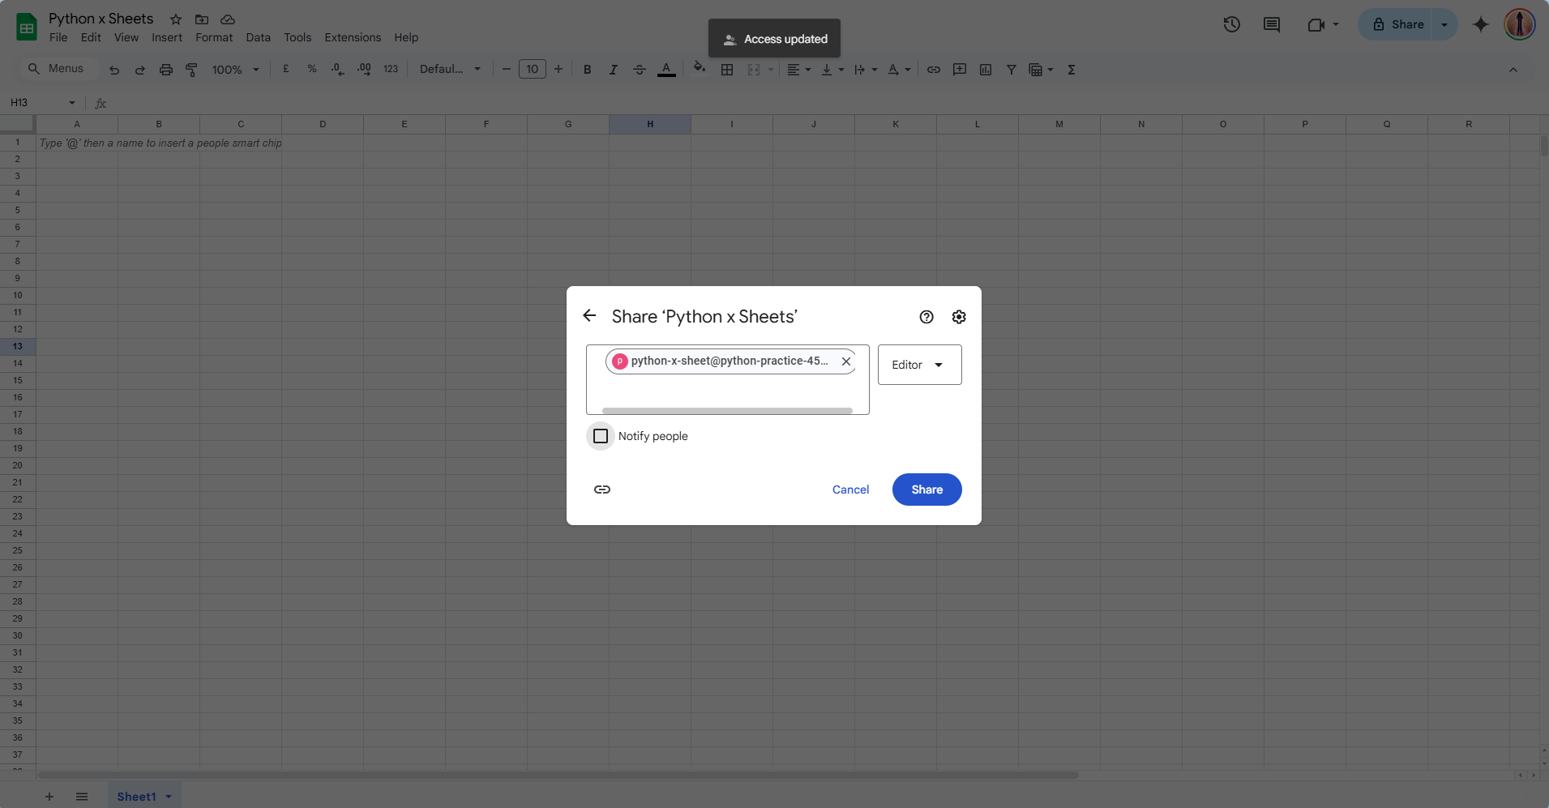Click the back arrow in Share dialog
1549x808 pixels.
pos(589,316)
